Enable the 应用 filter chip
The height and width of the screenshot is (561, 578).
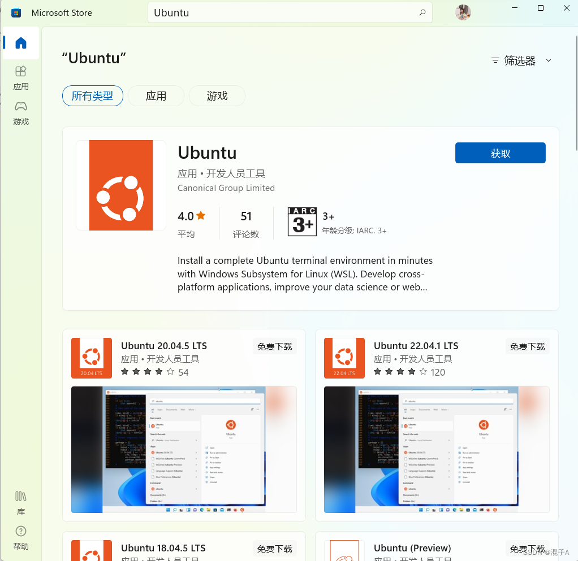click(x=156, y=95)
